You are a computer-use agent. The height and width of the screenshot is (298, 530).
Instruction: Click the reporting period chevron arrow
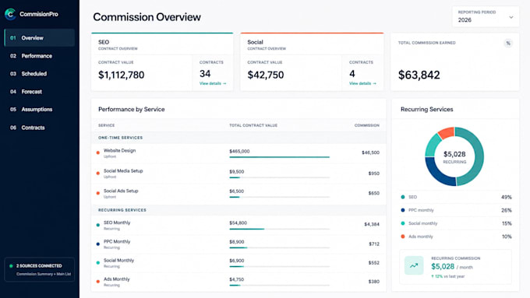[511, 17]
